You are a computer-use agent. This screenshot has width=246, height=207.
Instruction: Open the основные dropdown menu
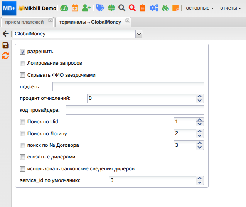[x=200, y=8]
